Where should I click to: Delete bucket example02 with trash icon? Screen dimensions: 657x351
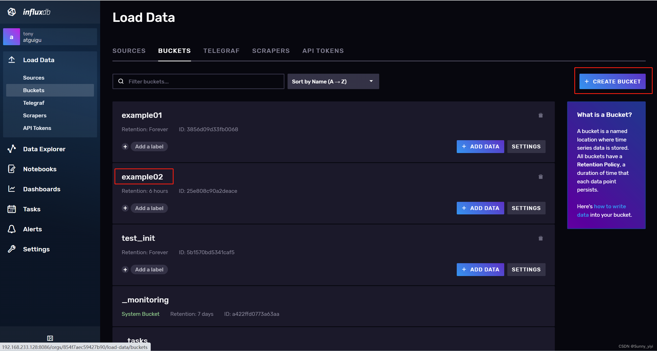click(540, 177)
